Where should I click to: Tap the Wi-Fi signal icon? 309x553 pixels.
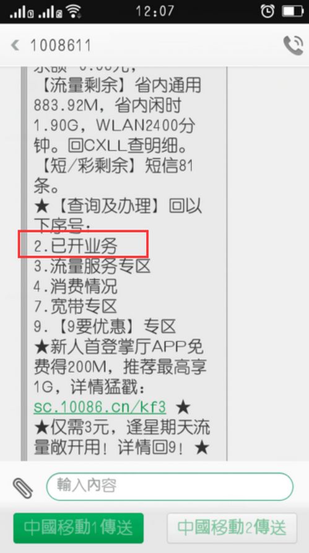point(74,12)
